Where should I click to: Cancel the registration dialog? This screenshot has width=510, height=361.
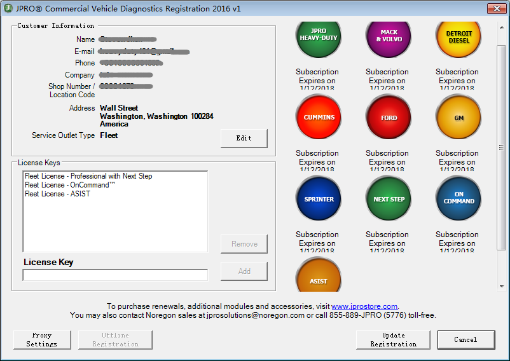pyautogui.click(x=466, y=339)
